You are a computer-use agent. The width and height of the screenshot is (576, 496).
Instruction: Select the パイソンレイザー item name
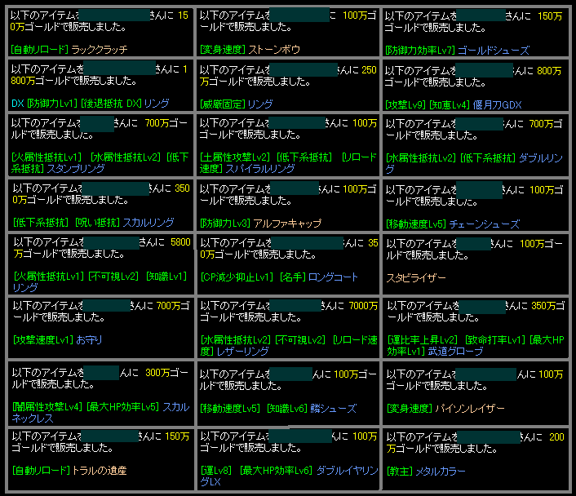point(470,408)
